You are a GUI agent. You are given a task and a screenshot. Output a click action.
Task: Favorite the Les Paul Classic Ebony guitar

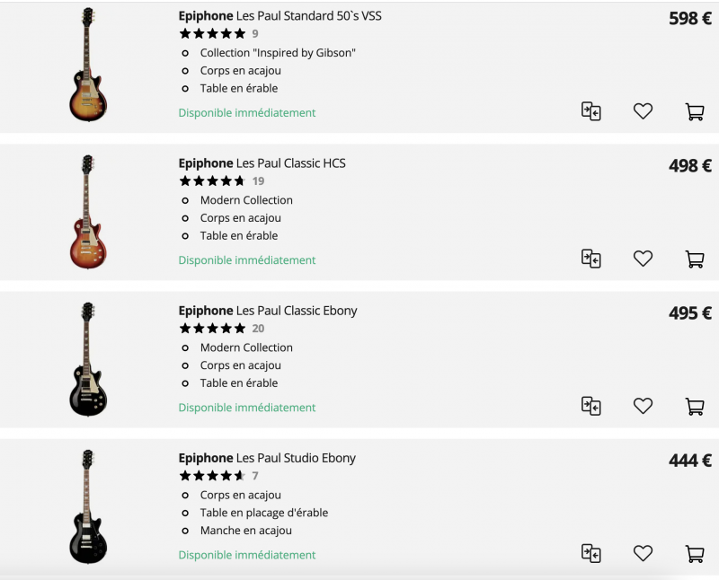point(643,406)
